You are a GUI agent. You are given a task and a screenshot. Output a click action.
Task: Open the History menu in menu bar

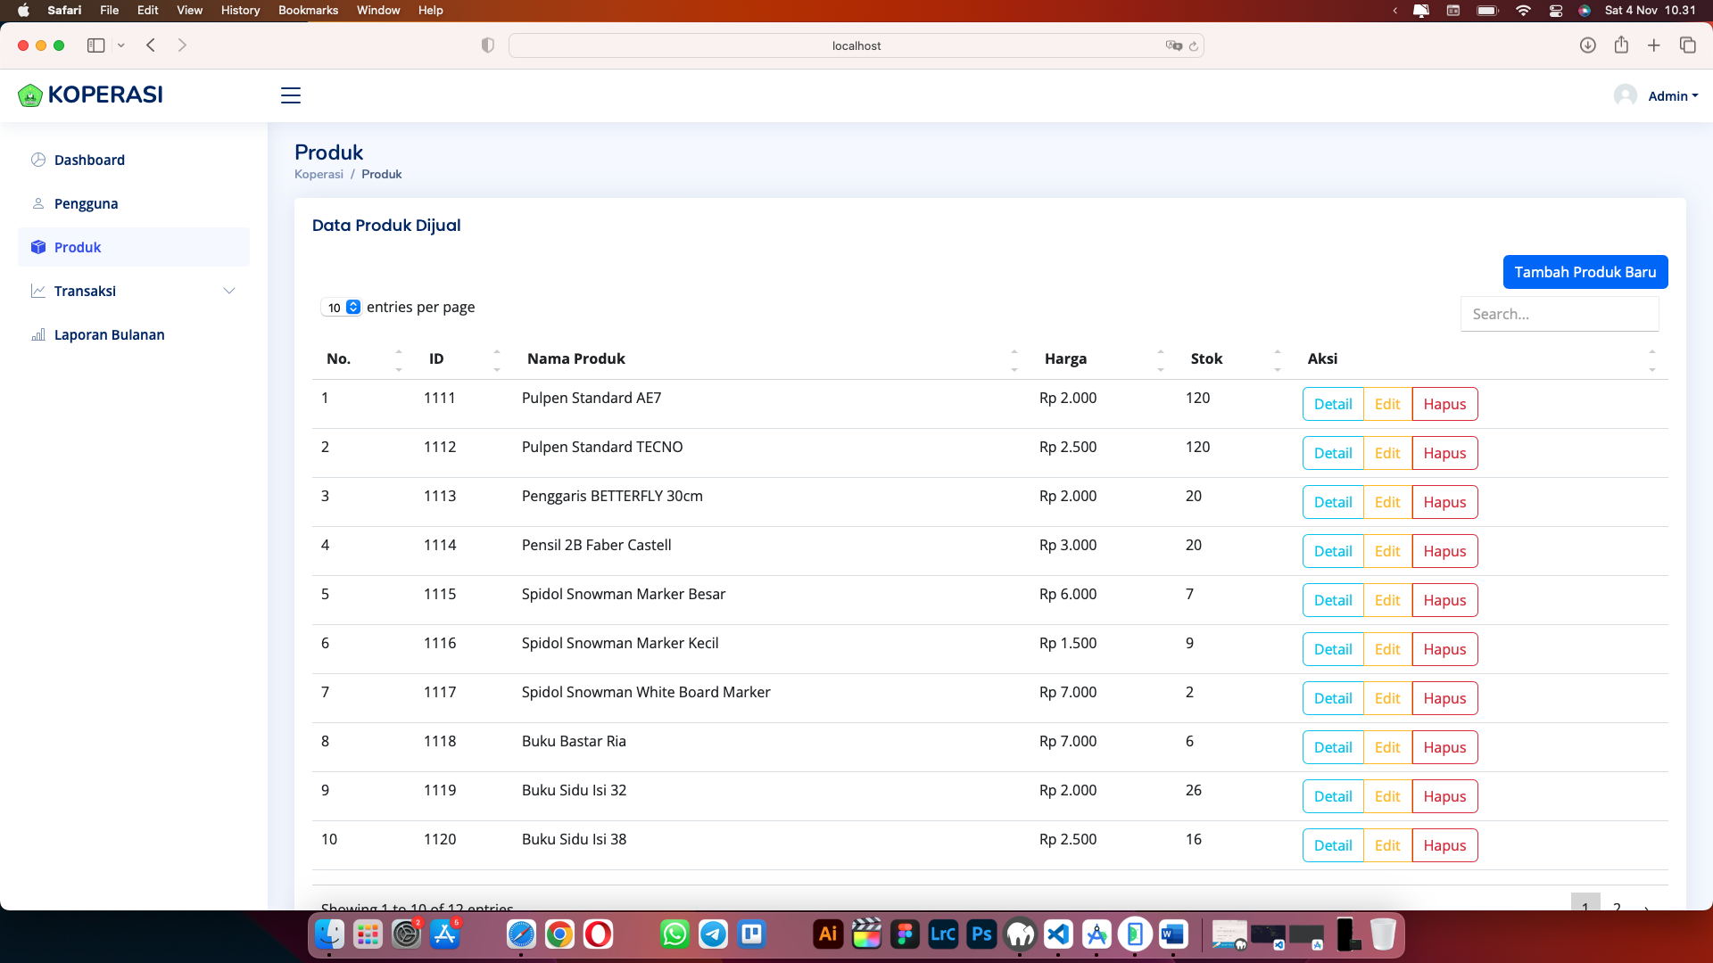(240, 10)
